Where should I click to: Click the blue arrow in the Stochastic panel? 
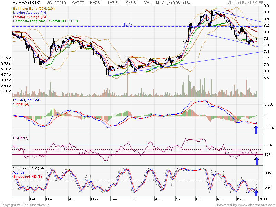[257, 193]
